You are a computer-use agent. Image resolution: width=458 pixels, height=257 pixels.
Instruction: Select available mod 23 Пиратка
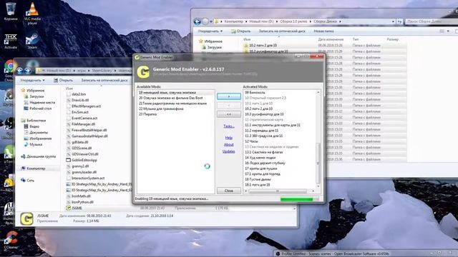click(147, 114)
